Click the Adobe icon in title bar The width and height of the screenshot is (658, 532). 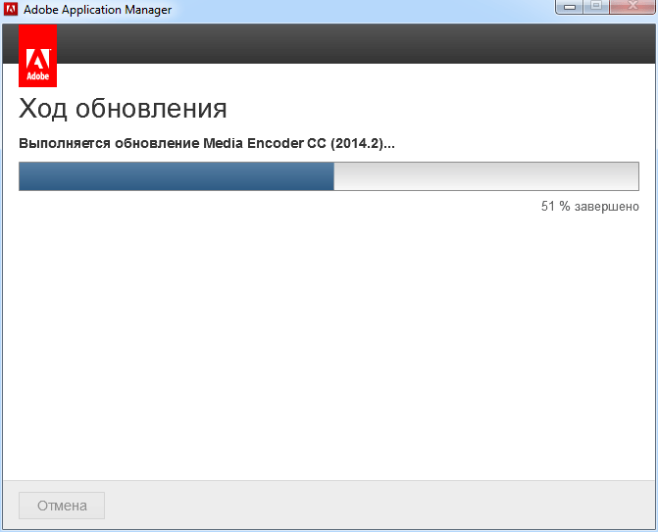point(11,9)
